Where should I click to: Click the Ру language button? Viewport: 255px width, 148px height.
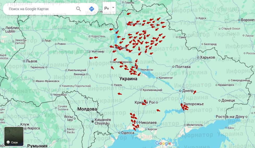point(107,8)
